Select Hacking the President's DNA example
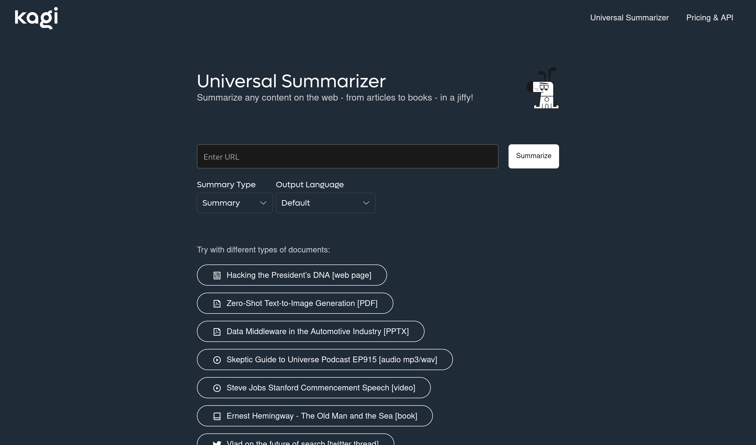 (292, 275)
